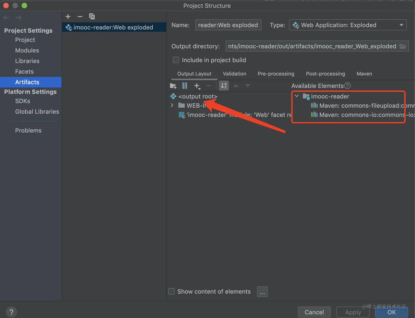This screenshot has width=415, height=318.
Task: Navigate forward with the right arrow
Action: (x=18, y=18)
